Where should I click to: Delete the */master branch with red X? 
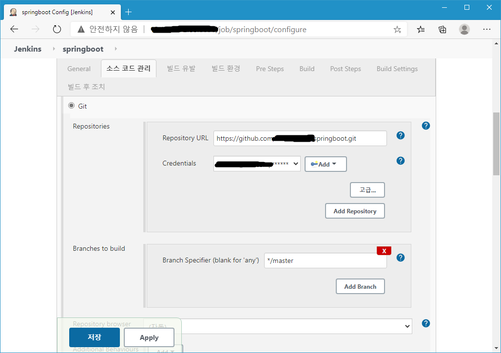point(384,251)
